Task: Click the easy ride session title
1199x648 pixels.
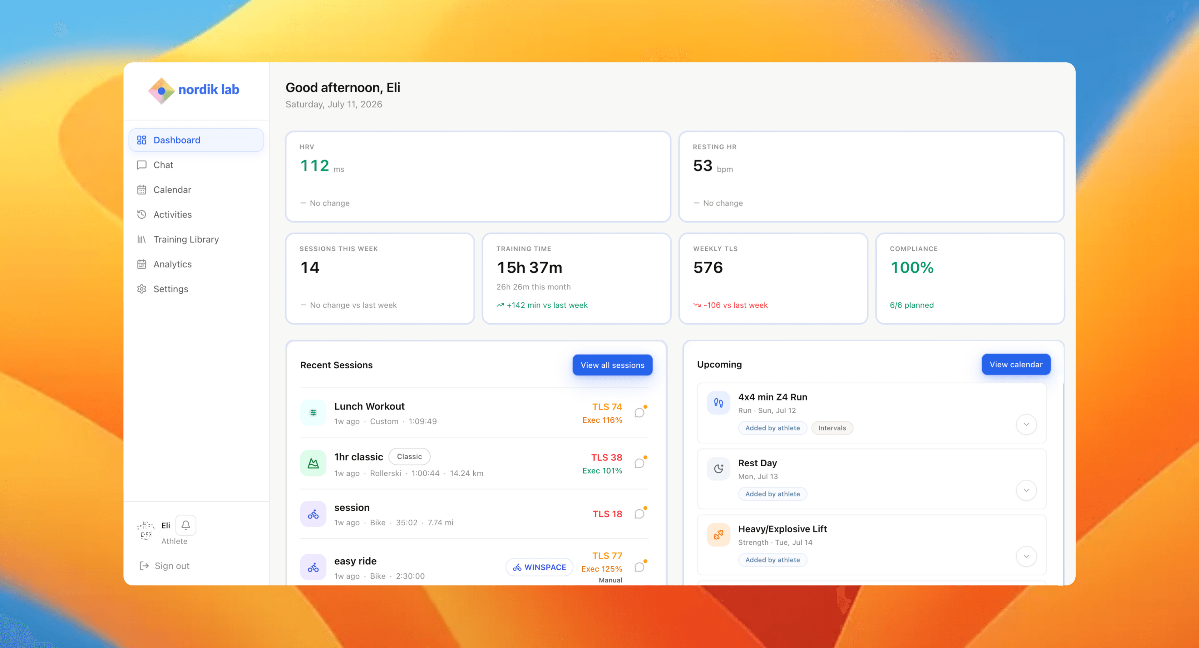Action: 355,561
